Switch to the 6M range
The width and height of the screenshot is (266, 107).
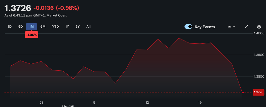43,27
